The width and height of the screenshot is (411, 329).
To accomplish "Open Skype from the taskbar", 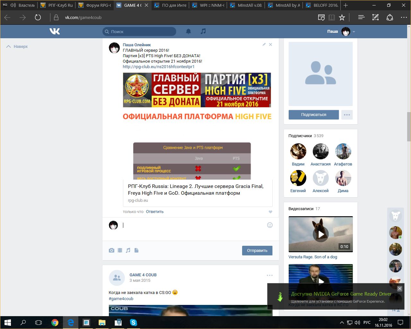I will pyautogui.click(x=133, y=323).
